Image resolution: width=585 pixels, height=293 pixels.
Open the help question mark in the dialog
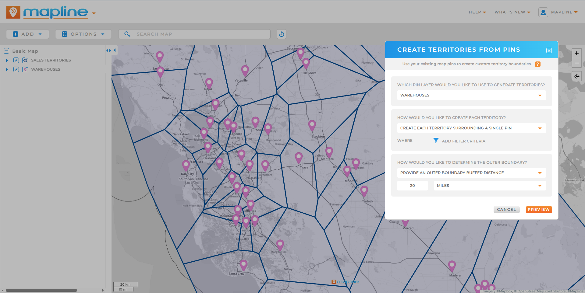tap(538, 64)
